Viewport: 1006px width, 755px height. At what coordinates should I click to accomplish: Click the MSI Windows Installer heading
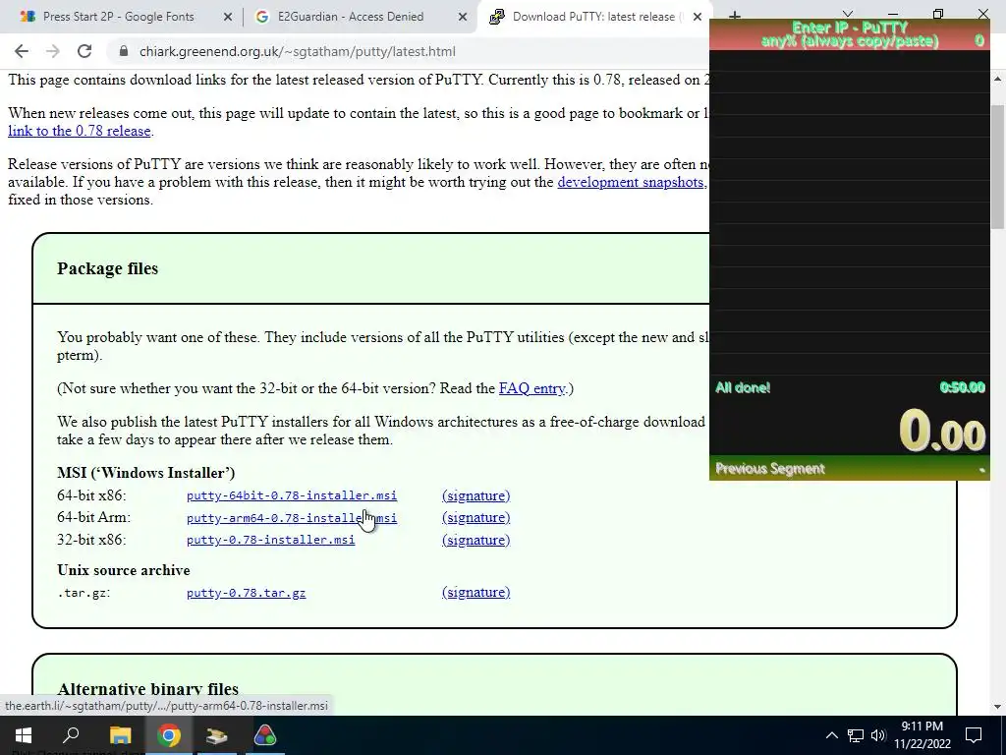pos(145,473)
